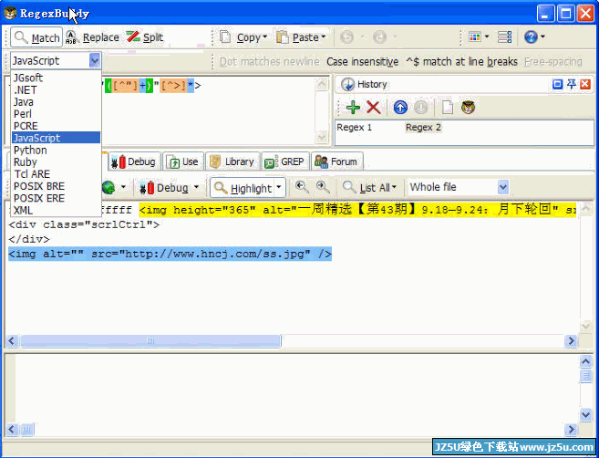Screen dimensions: 599x458
Task: Click RegexBuddy title bar owl icon
Action: [x=11, y=14]
